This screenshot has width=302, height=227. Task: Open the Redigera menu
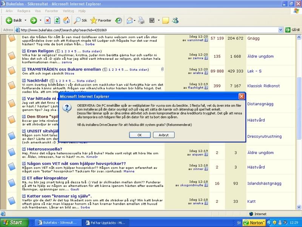pyautogui.click(x=24, y=11)
